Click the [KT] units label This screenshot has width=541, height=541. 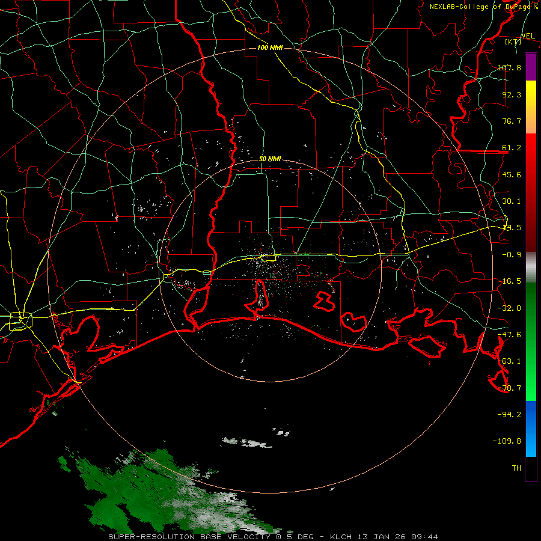pos(513,41)
